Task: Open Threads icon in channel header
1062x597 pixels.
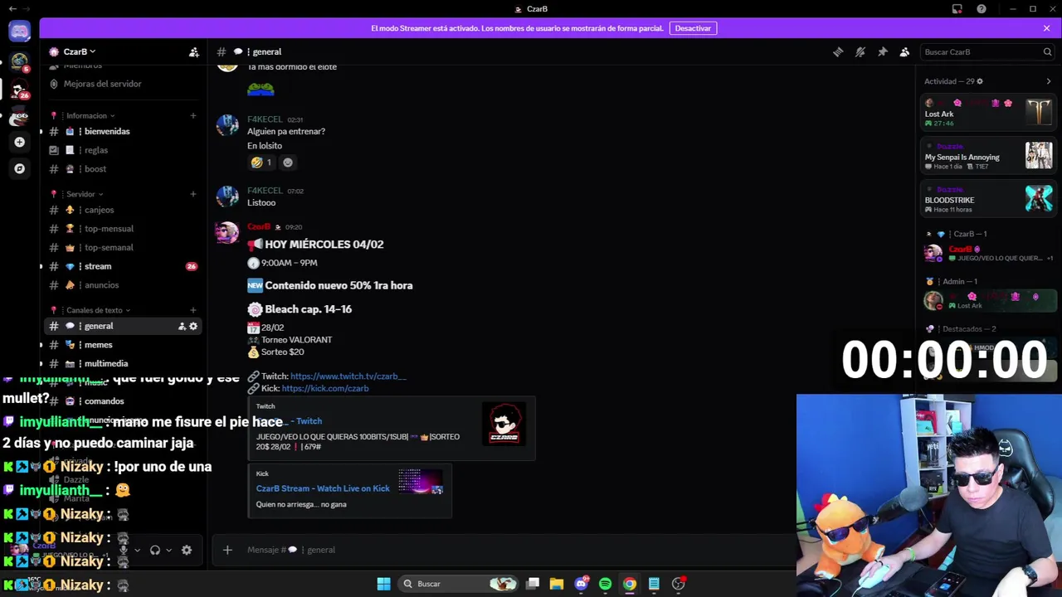Action: pos(838,51)
